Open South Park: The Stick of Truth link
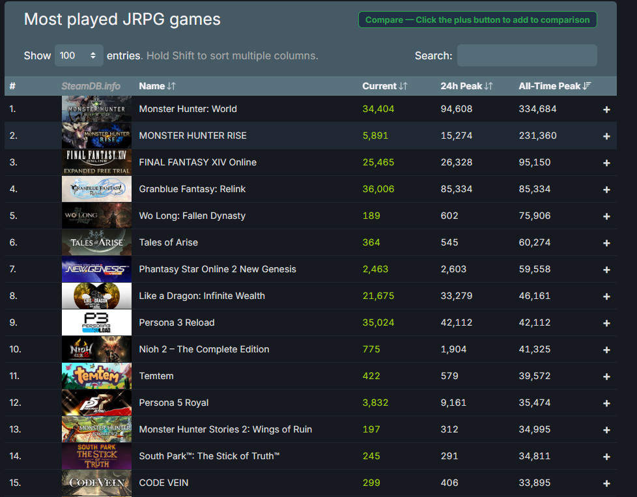The height and width of the screenshot is (497, 637). [x=209, y=456]
